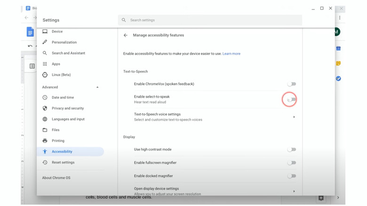The image size is (367, 206).
Task: Select Device in the settings sidebar
Action: tap(57, 32)
